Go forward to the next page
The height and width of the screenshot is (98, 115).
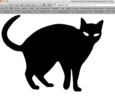(6, 5)
